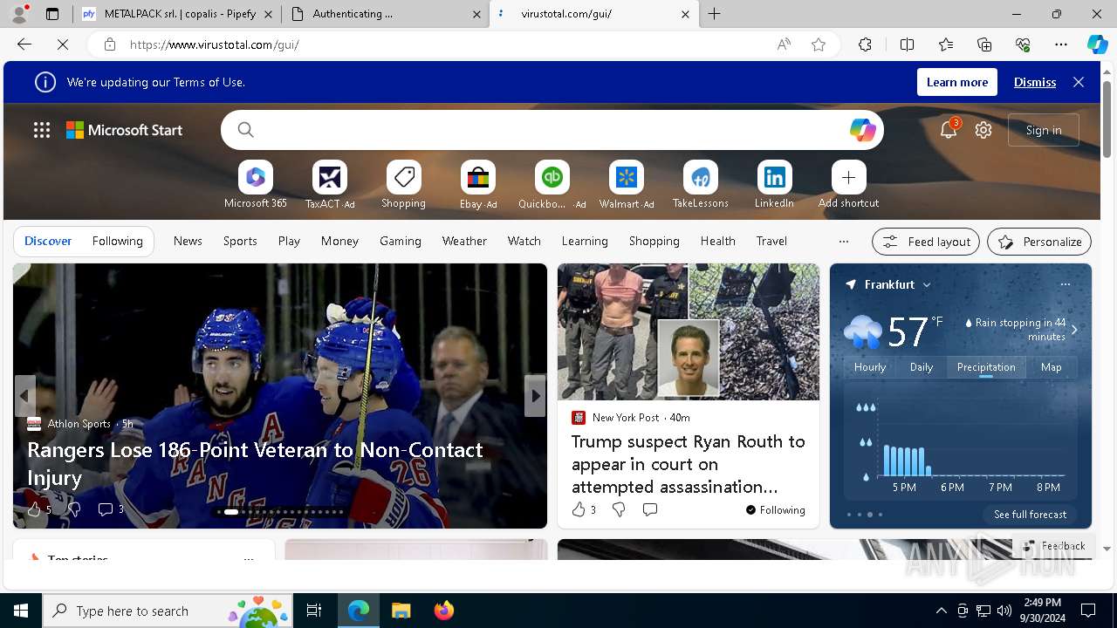1117x628 pixels.
Task: Open Task View on the taskbar
Action: click(x=315, y=611)
